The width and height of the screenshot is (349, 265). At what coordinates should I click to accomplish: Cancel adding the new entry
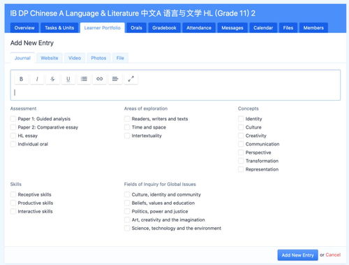coord(333,255)
